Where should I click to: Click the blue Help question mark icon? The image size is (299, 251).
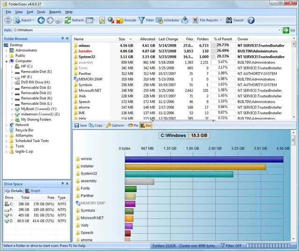click(251, 20)
